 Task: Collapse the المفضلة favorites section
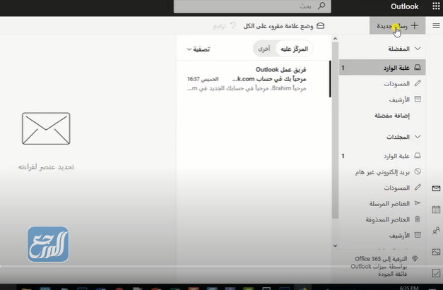[417, 49]
